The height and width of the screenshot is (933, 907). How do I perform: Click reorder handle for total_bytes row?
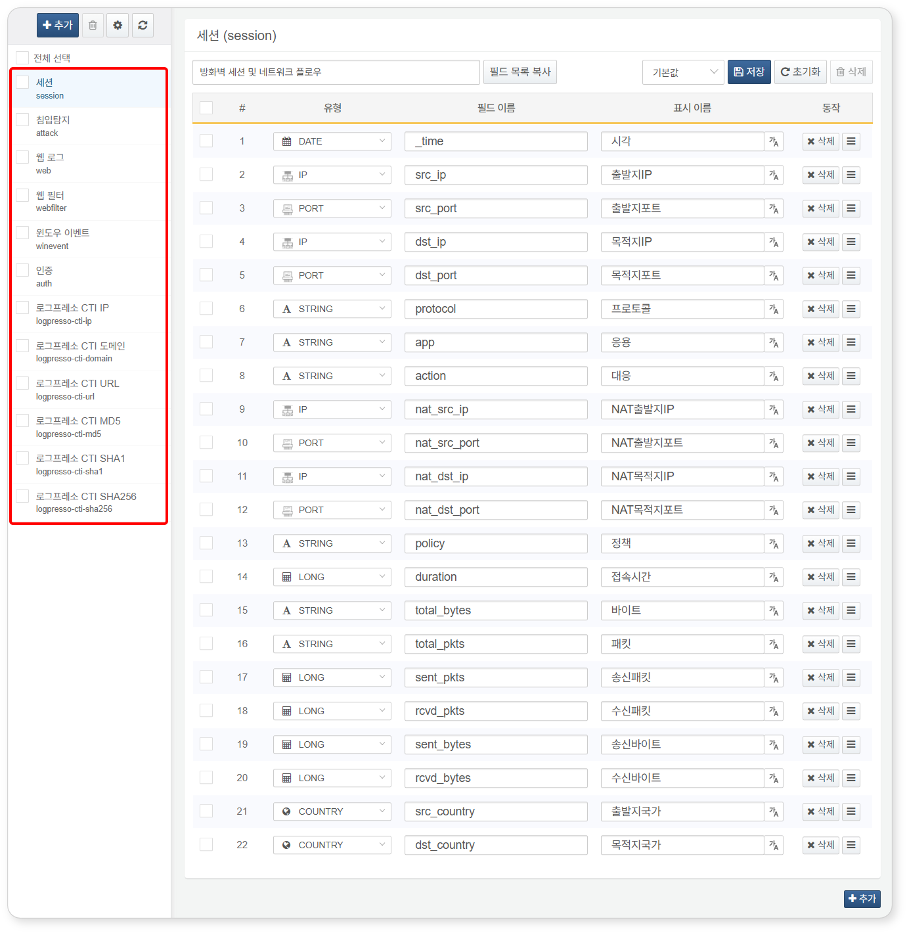[x=851, y=610]
